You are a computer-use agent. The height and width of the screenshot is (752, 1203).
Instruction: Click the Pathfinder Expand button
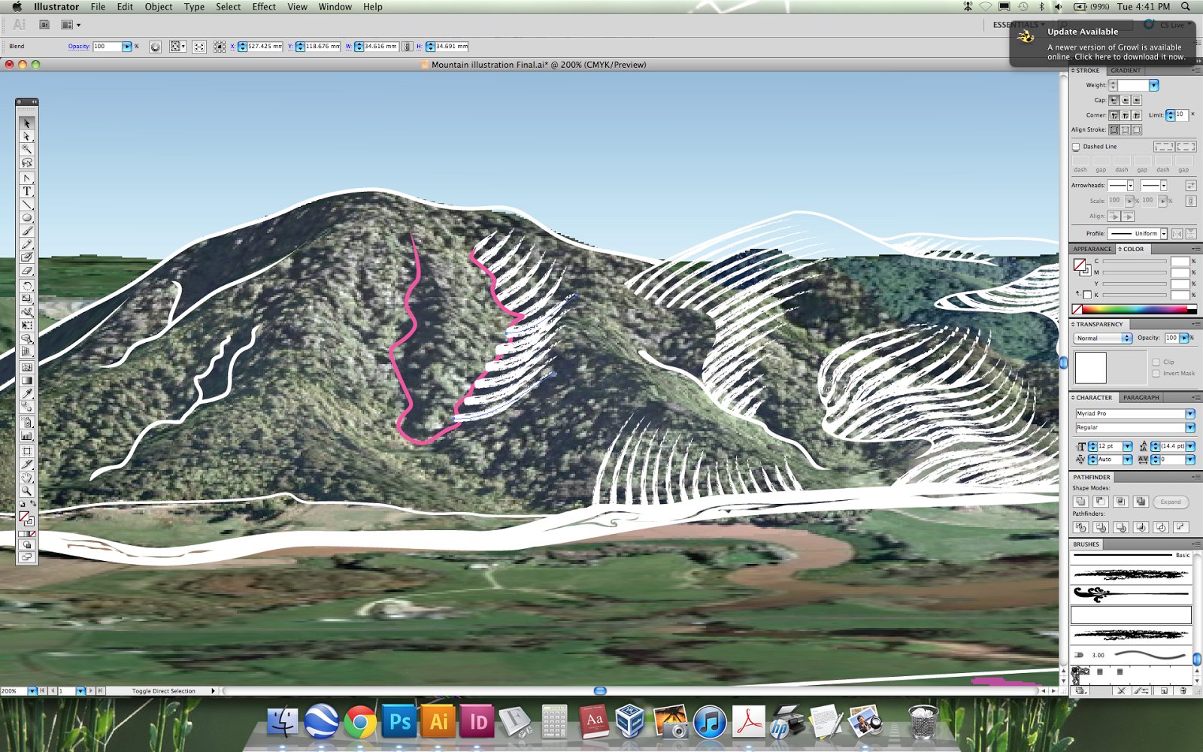[1171, 502]
